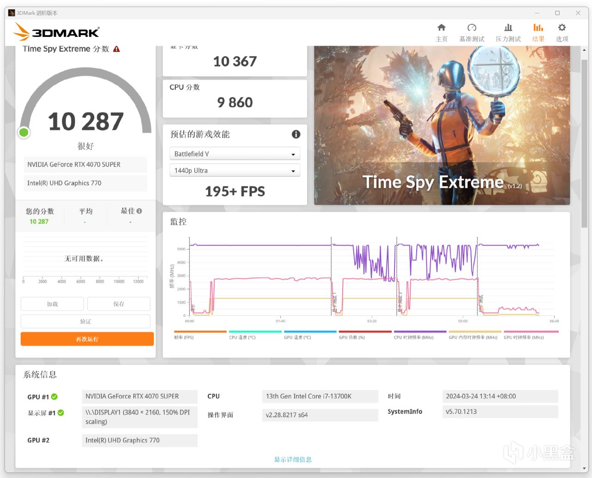
Task: Click the SystemInfo version v5.70.1213
Action: [x=500, y=411]
